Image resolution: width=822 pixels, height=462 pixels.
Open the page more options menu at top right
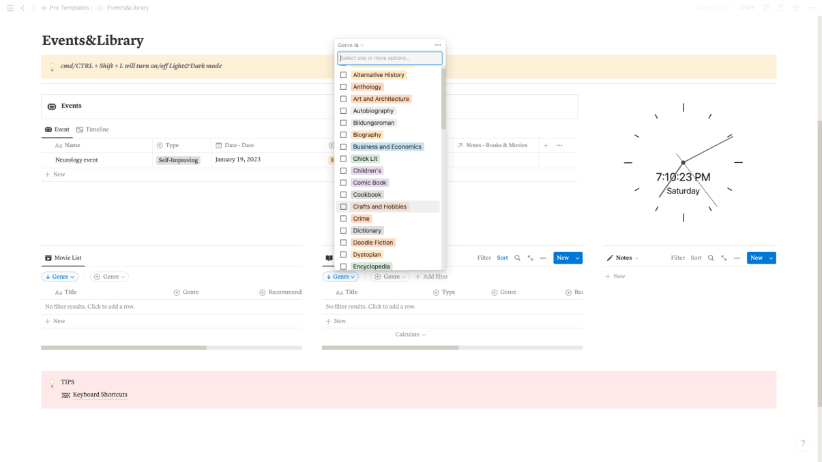coord(810,7)
